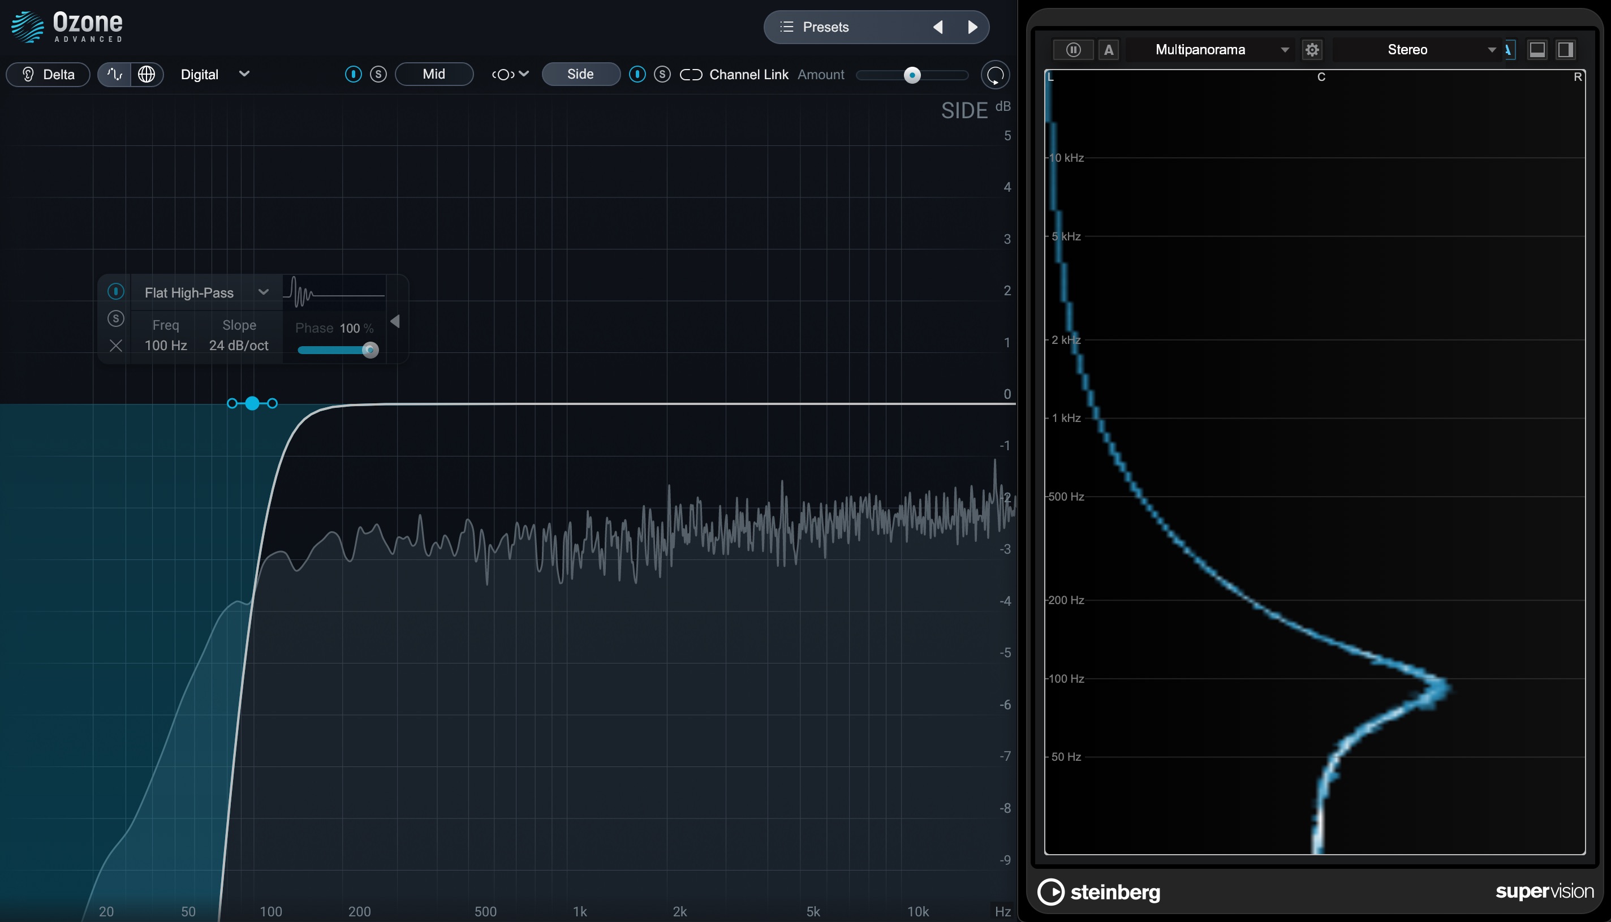Adjust the Phase slider handle

coord(371,350)
